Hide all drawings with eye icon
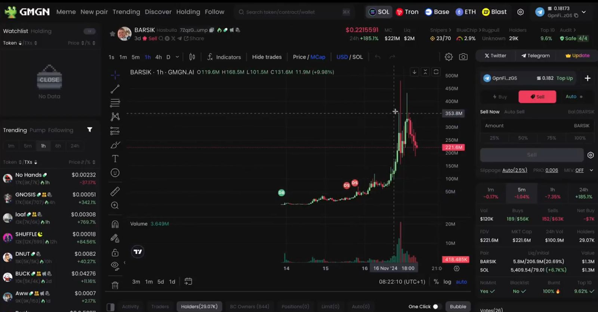Viewport: 598px width, 312px height. 115,266
